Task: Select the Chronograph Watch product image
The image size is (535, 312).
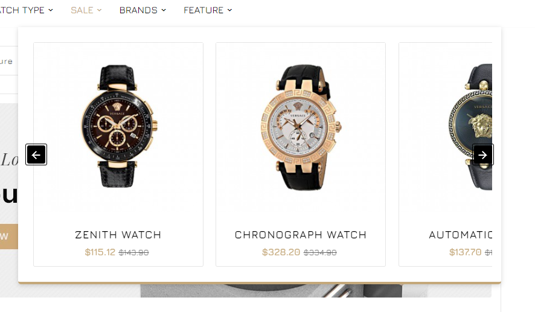Action: pyautogui.click(x=301, y=126)
